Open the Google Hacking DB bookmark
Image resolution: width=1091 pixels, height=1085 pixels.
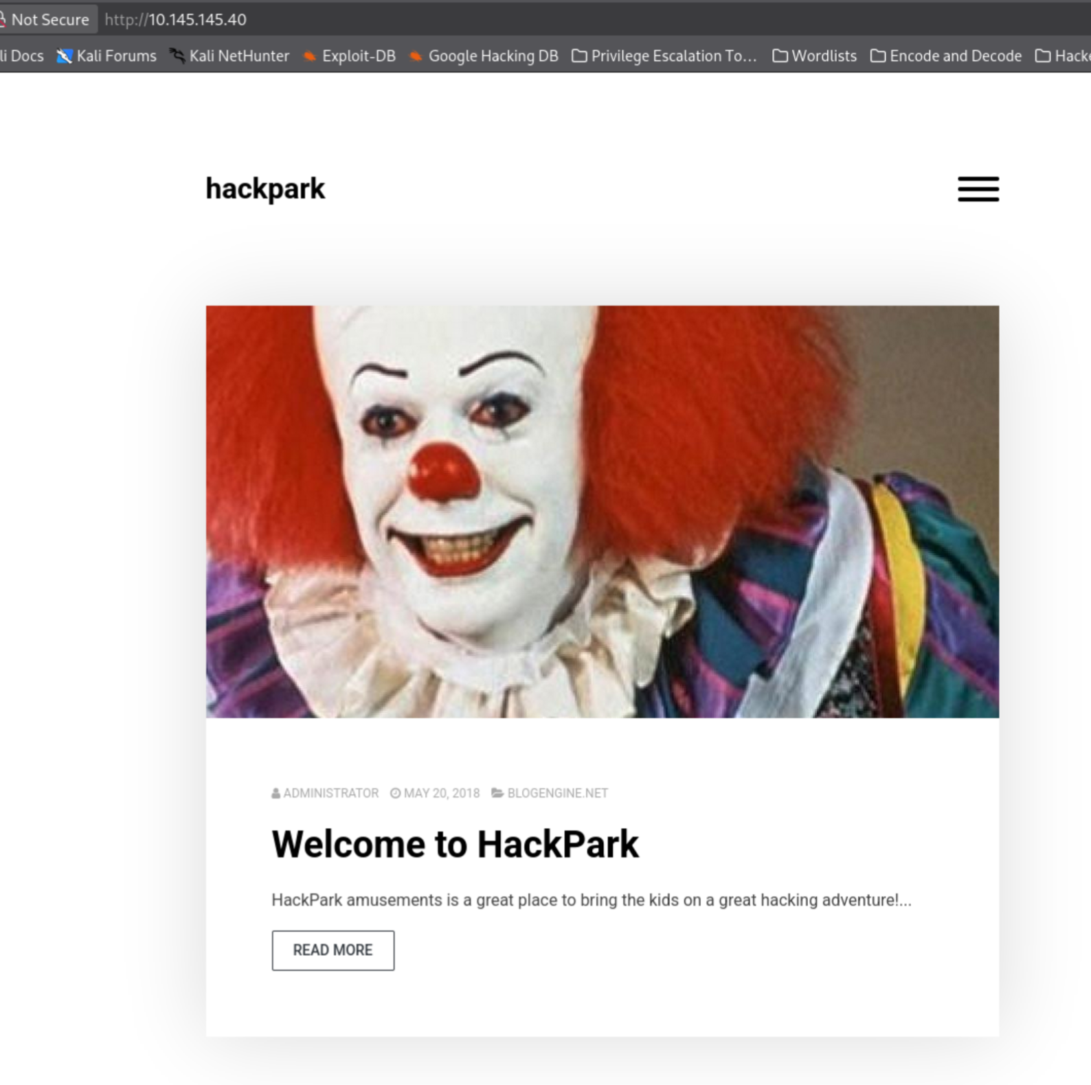tap(484, 56)
